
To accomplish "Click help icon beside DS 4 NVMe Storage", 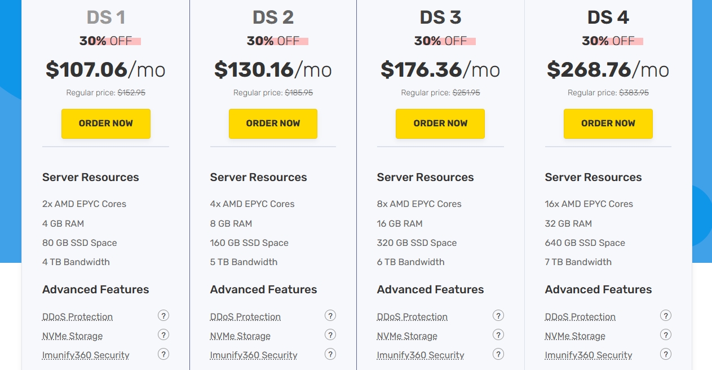I will click(x=666, y=335).
